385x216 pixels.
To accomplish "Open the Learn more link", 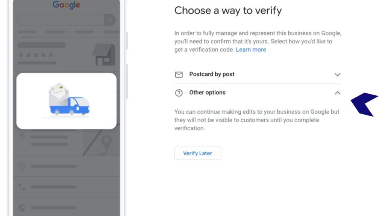I will point(251,49).
